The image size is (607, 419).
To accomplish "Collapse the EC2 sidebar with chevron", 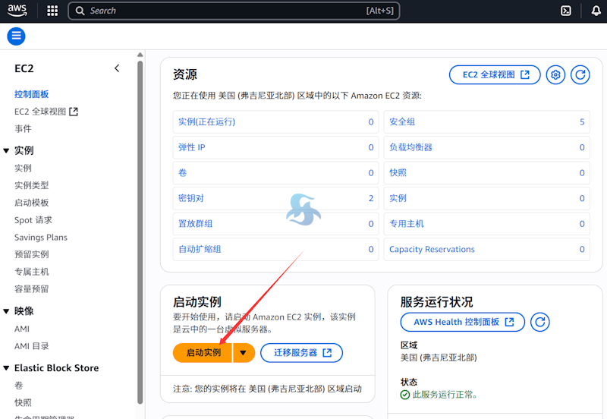I will [117, 68].
